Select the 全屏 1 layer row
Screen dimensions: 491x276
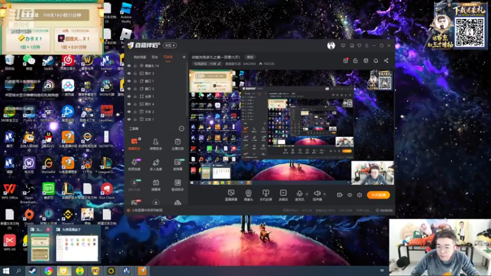click(x=157, y=96)
